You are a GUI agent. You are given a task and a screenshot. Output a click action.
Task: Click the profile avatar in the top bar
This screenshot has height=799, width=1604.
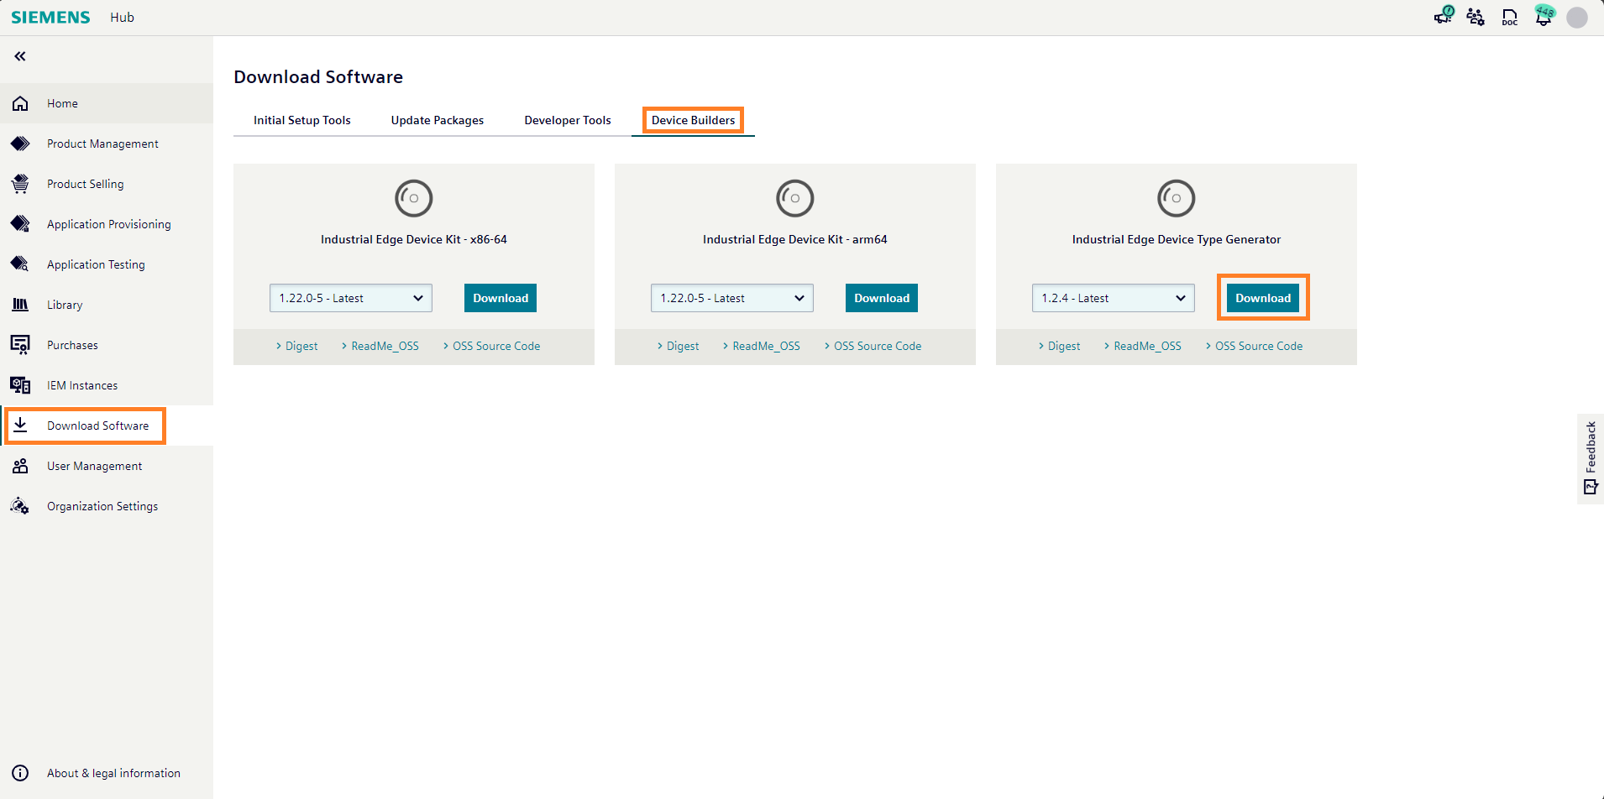point(1577,17)
